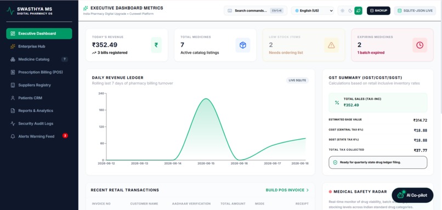442x210 pixels.
Task: Click the Swasthya MS heartbeat logo icon
Action: 10,11
